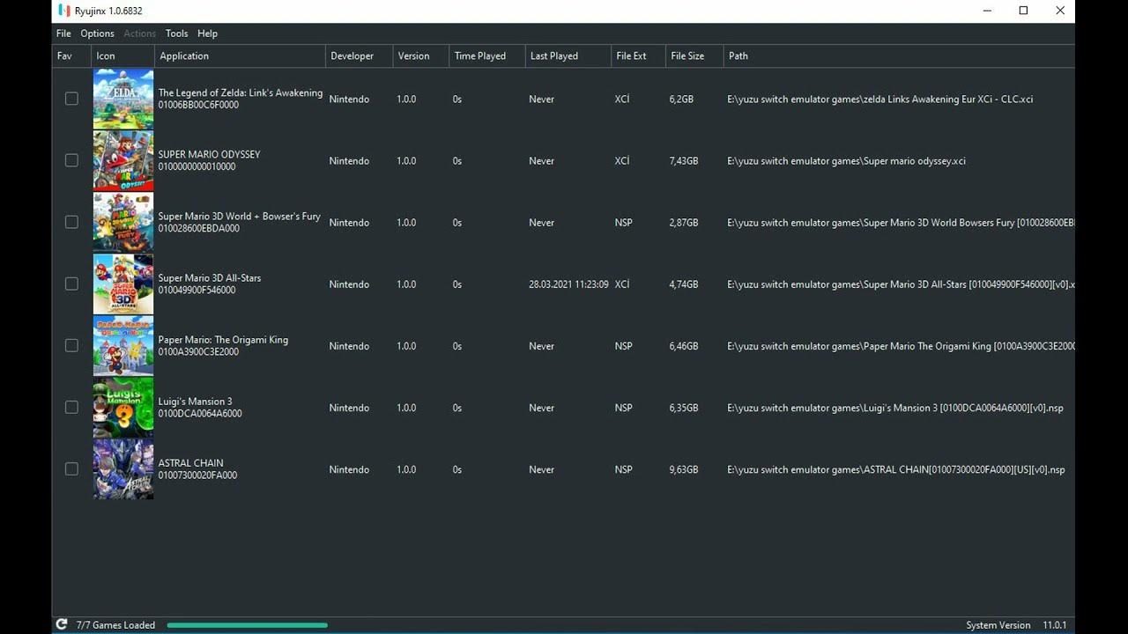Click the 'XCI' extension for SUPER MARIO ODYSSEY
Screen dimensions: 1128x634
pos(622,161)
